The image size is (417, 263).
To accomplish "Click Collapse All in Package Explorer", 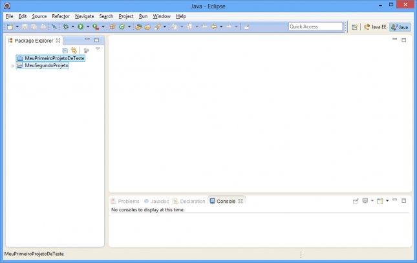I will pos(65,50).
